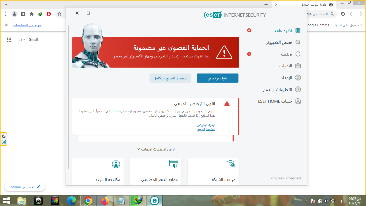The image size is (366, 206).
Task: Open Windows Start button
Action: pos(6,200)
